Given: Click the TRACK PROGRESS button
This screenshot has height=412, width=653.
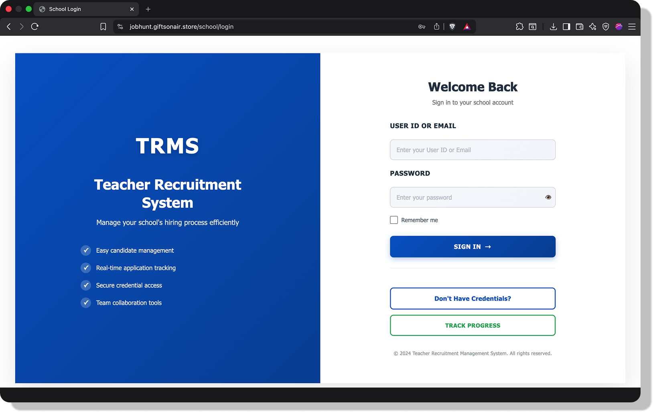Looking at the screenshot, I should (473, 325).
